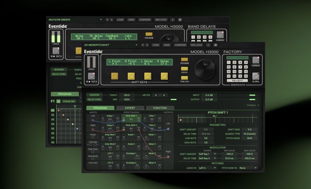Click fourth soft key under R Delay
311x189 pixels.
coord(164,76)
